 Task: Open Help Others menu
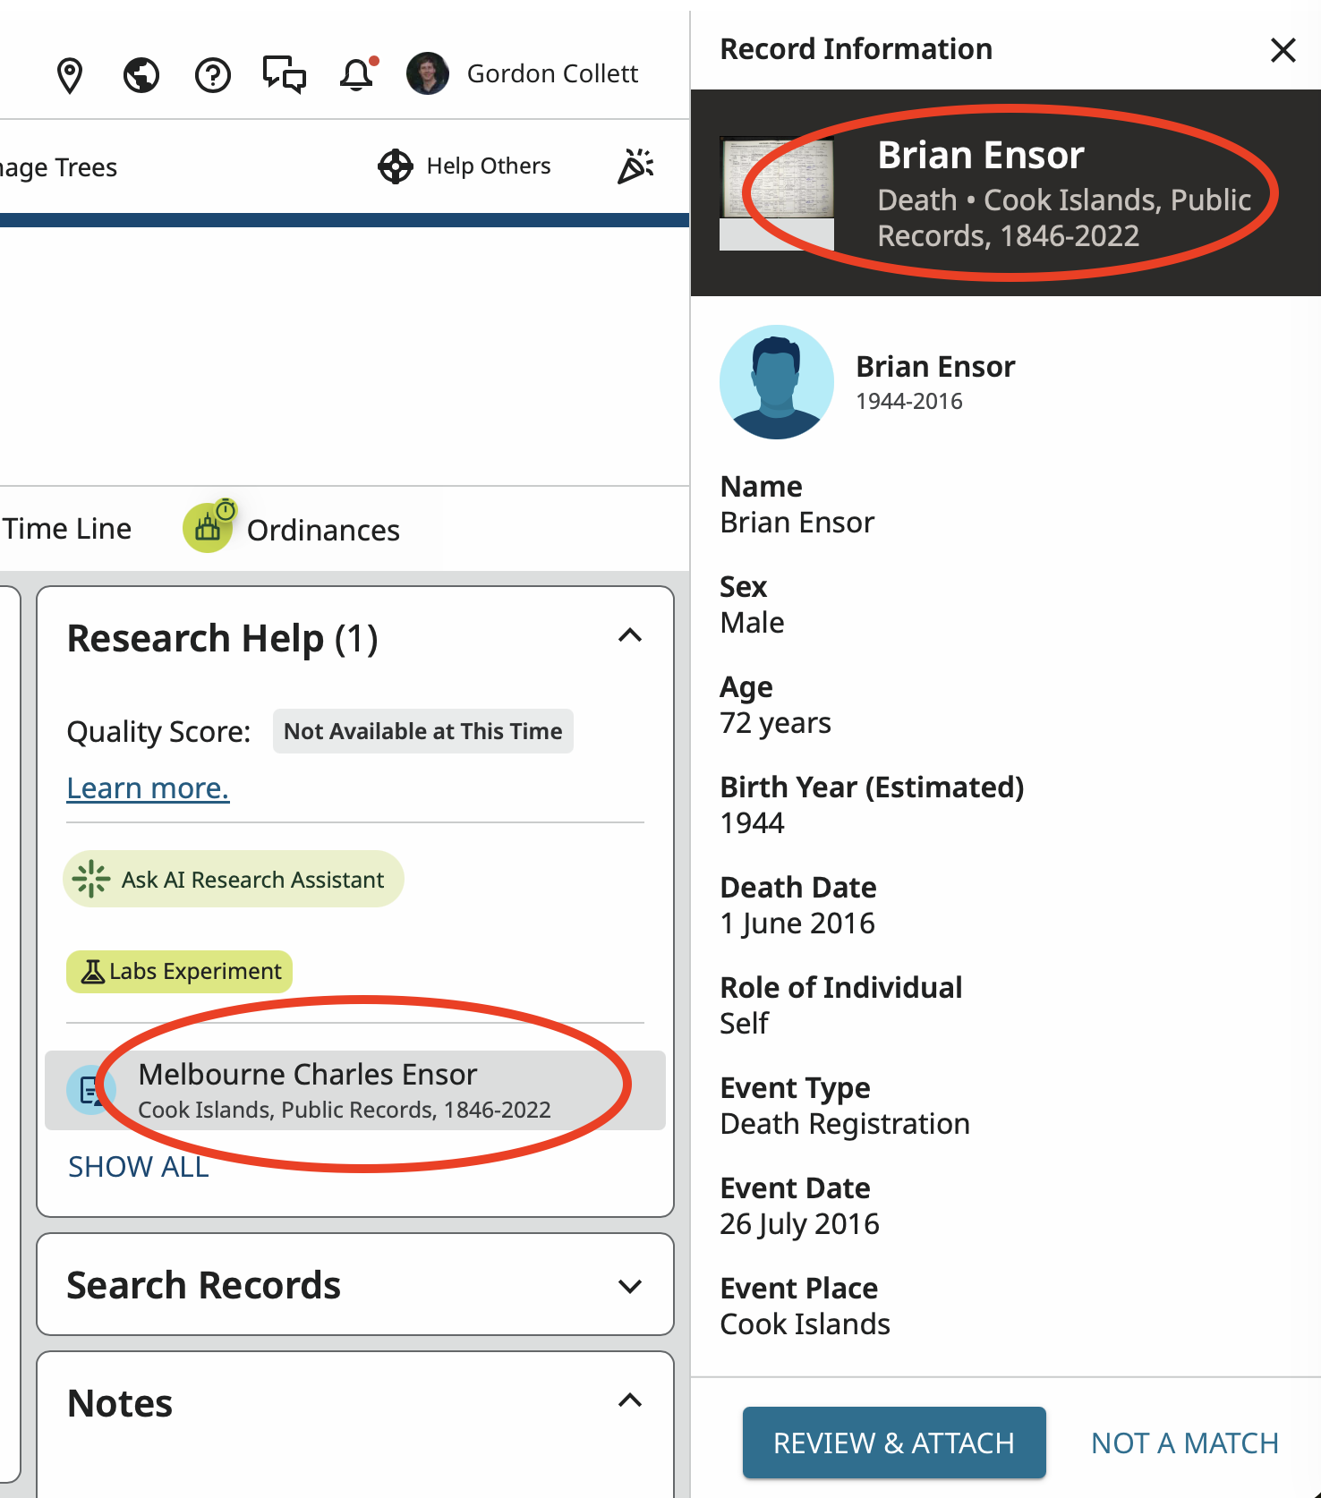[464, 166]
